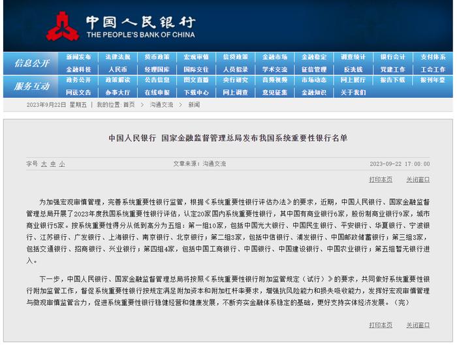Select the 支付体系 menu entry
This screenshot has height=347, width=457.
[433, 57]
